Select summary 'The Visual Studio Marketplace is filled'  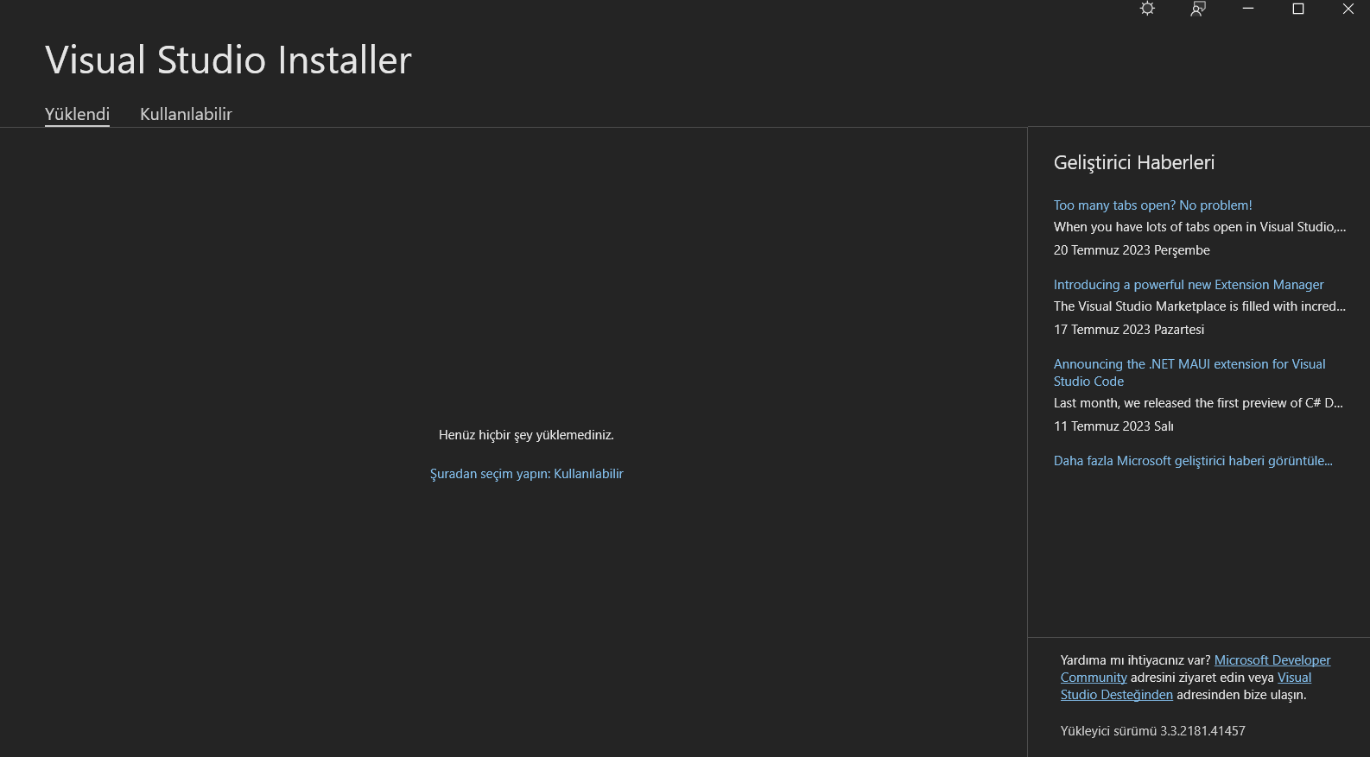(1200, 306)
